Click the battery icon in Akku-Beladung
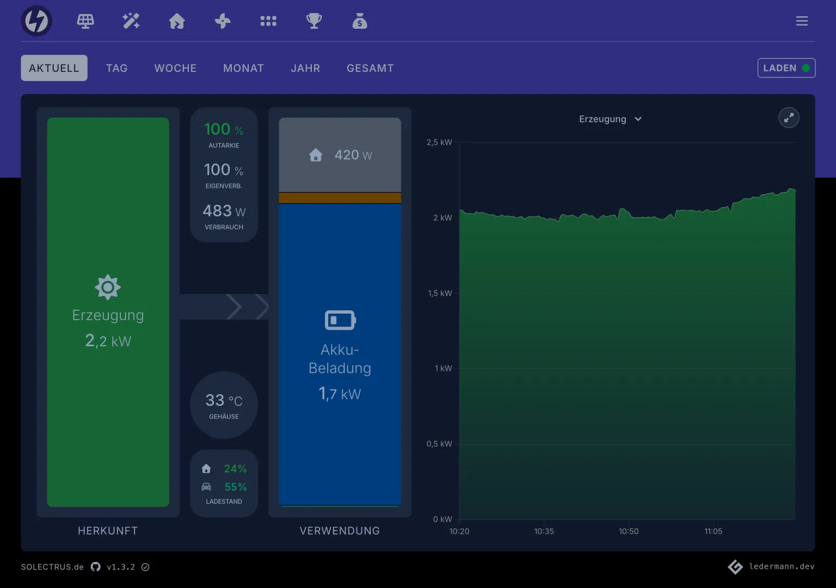836x588 pixels. [x=340, y=320]
